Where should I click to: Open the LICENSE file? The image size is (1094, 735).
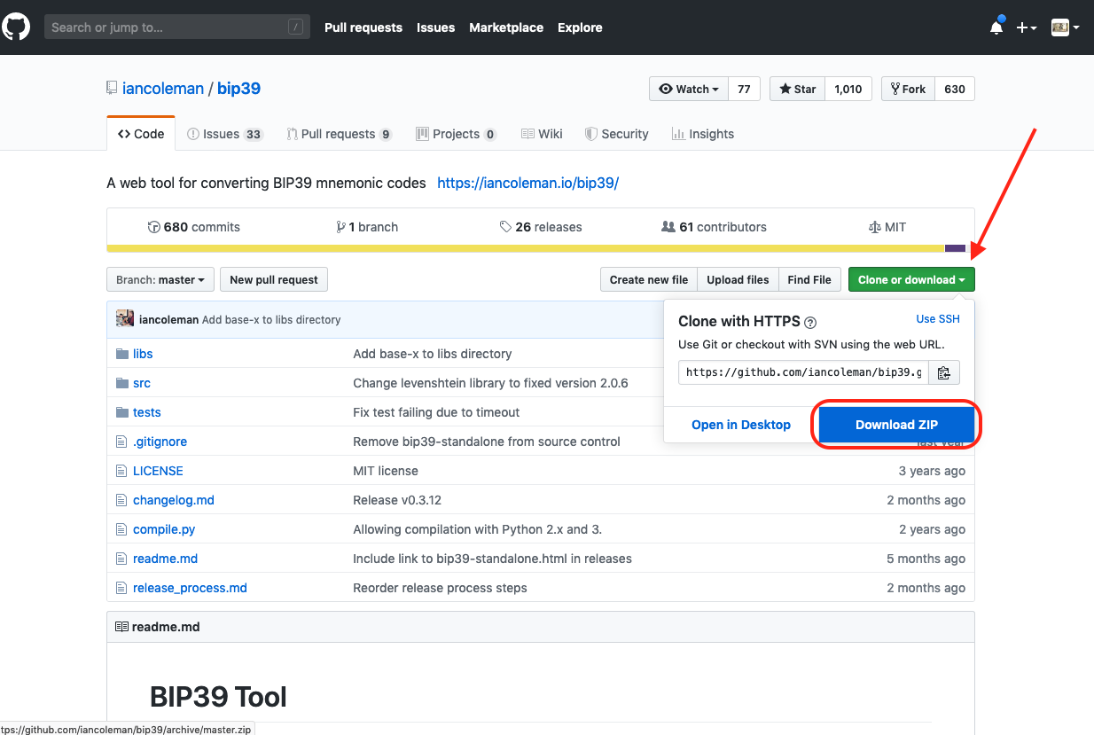click(x=158, y=471)
